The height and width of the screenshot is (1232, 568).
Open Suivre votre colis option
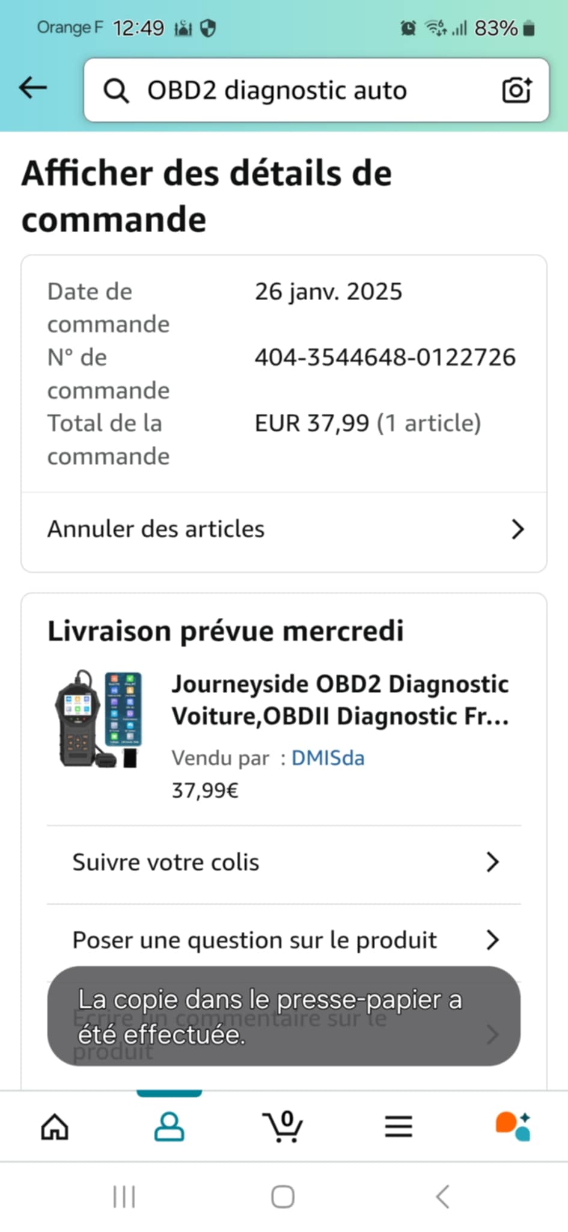166,863
